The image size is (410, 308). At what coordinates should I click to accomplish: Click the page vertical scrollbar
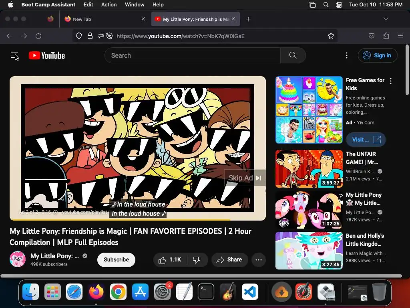(x=407, y=70)
